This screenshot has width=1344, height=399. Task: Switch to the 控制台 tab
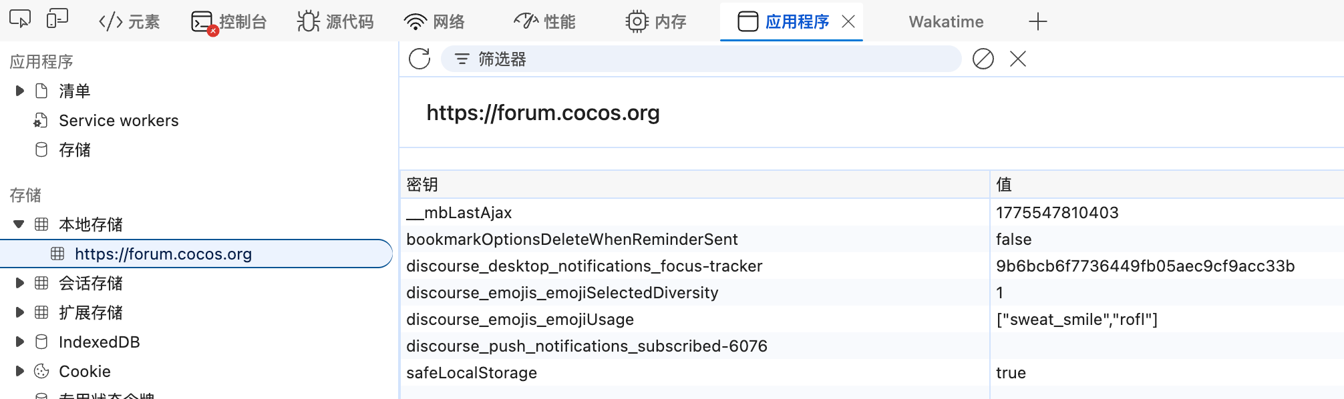point(229,22)
